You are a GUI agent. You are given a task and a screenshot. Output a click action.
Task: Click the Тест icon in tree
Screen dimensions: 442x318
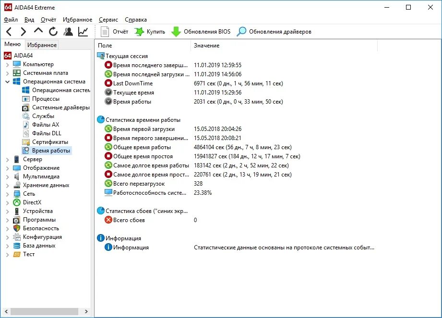pyautogui.click(x=17, y=254)
